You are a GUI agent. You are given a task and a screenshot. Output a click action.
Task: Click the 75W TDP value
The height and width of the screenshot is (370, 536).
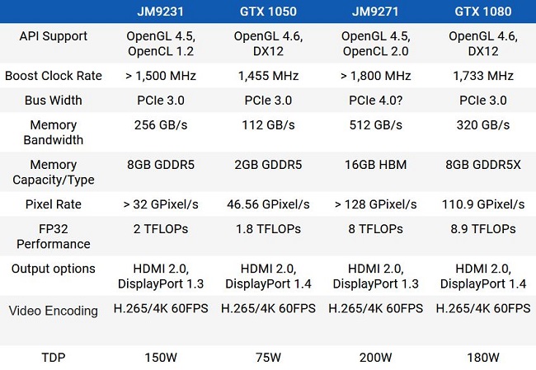tap(268, 358)
